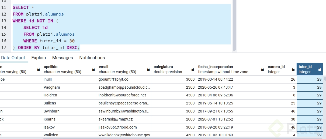This screenshot has width=326, height=139.
Task: Click the Holdren apellido cell
Action: 70,95
